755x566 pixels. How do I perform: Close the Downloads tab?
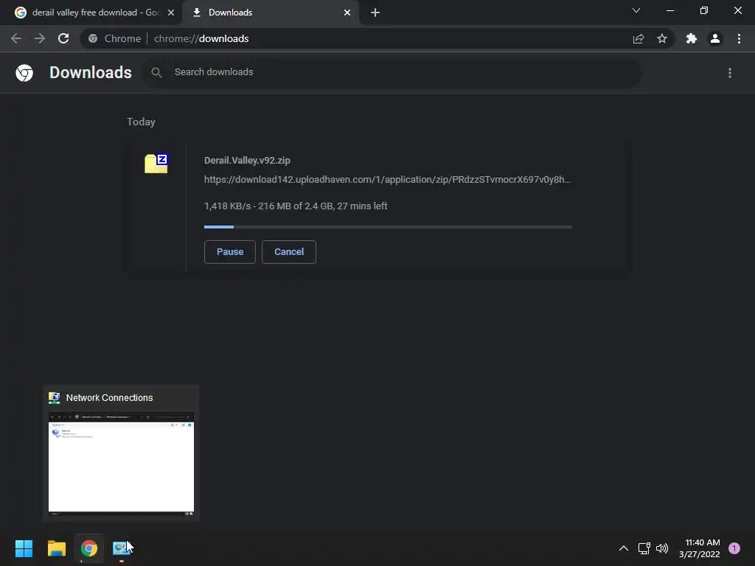[347, 13]
